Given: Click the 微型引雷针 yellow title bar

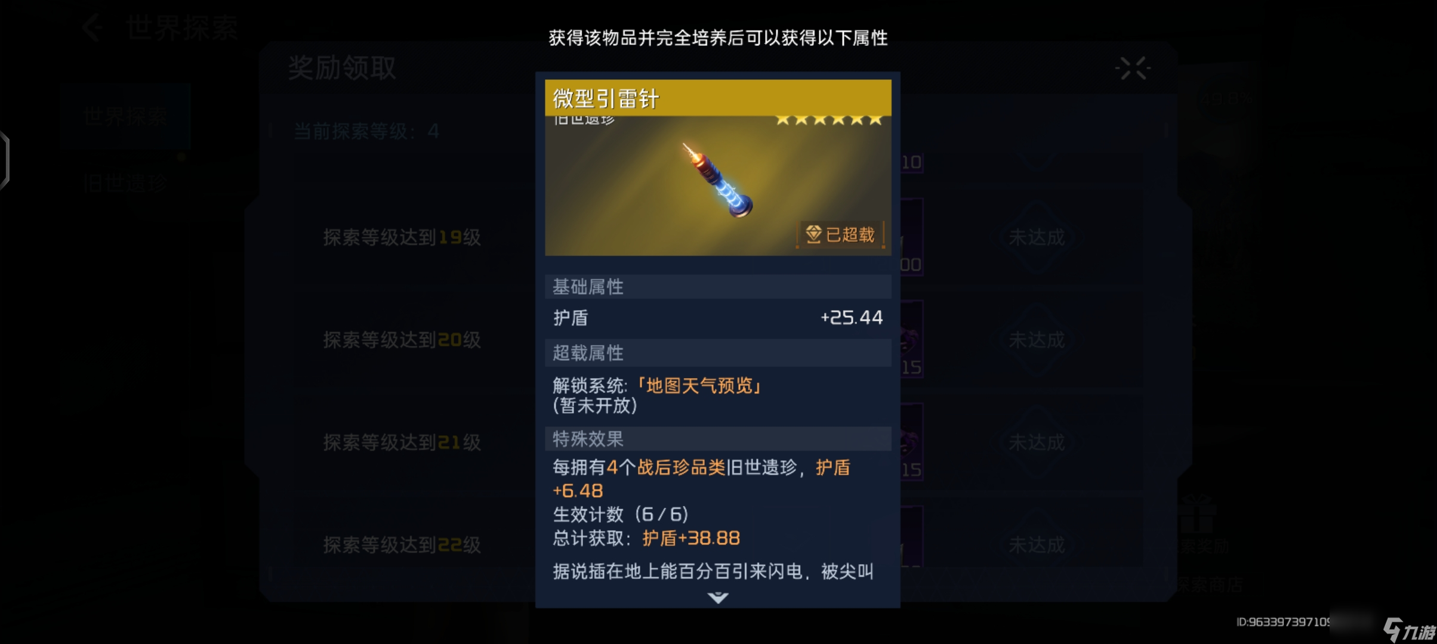Looking at the screenshot, I should pyautogui.click(x=718, y=98).
